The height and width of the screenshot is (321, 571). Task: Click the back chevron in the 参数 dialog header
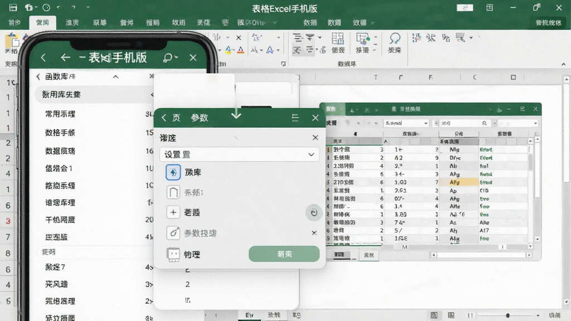tap(164, 118)
